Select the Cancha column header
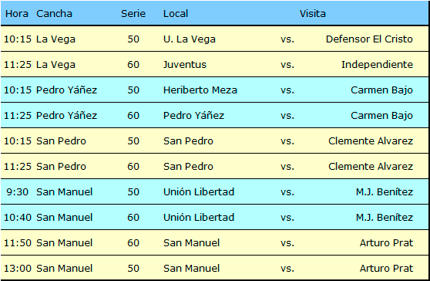 [54, 14]
